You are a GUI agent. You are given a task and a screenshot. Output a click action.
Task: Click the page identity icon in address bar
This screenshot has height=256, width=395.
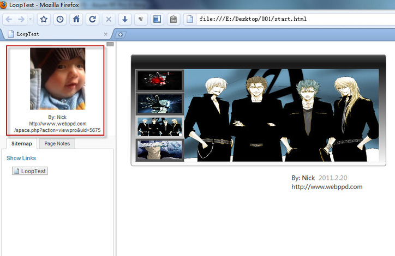190,19
